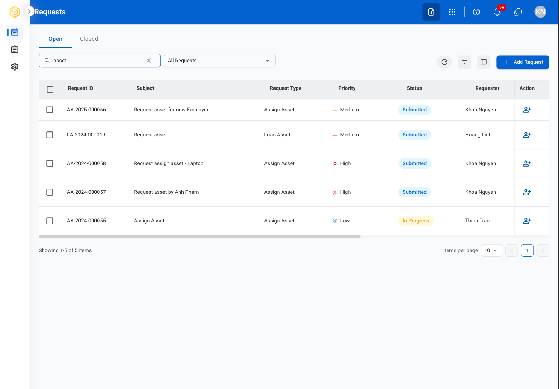Click the hexagon app logo
This screenshot has height=389, width=559.
(15, 12)
